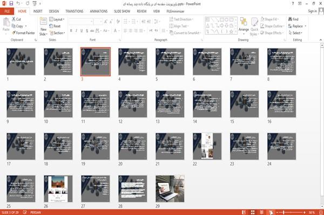Select slide 1 thumbnail
This screenshot has width=324, height=215.
[x=21, y=61]
